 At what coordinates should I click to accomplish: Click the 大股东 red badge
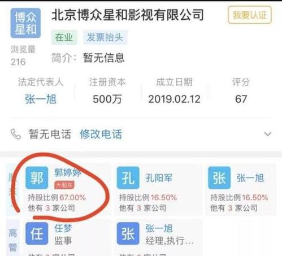click(x=64, y=185)
